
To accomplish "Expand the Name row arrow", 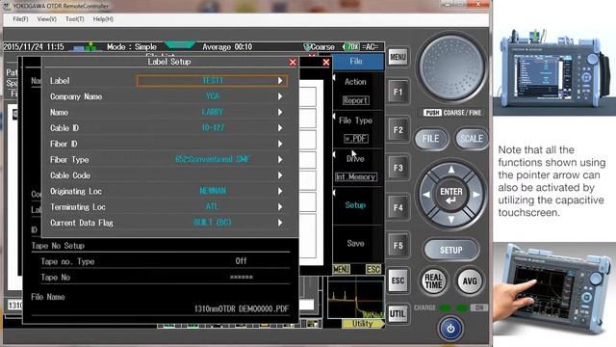I will pyautogui.click(x=280, y=112).
